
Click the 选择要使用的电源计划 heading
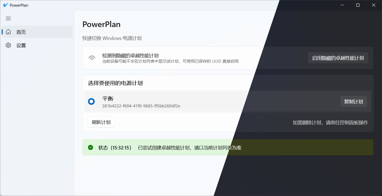115,83
